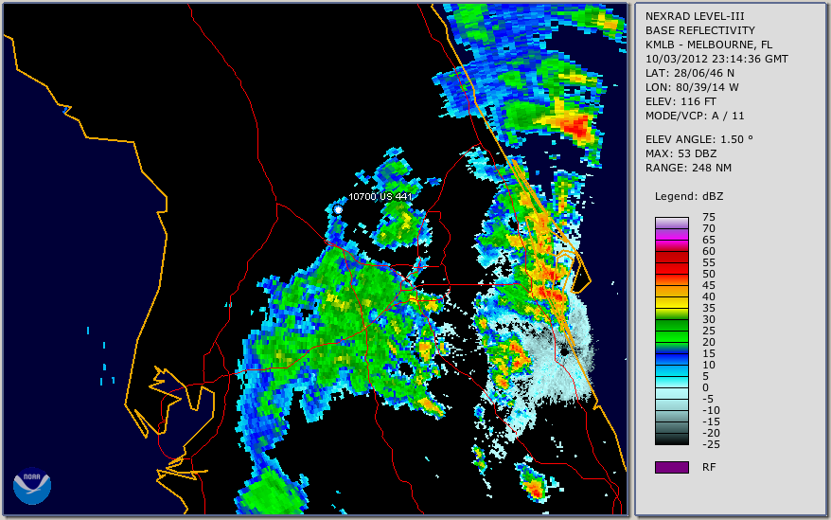Click the purple RF color swatch
Image resolution: width=831 pixels, height=520 pixels.
pos(671,467)
